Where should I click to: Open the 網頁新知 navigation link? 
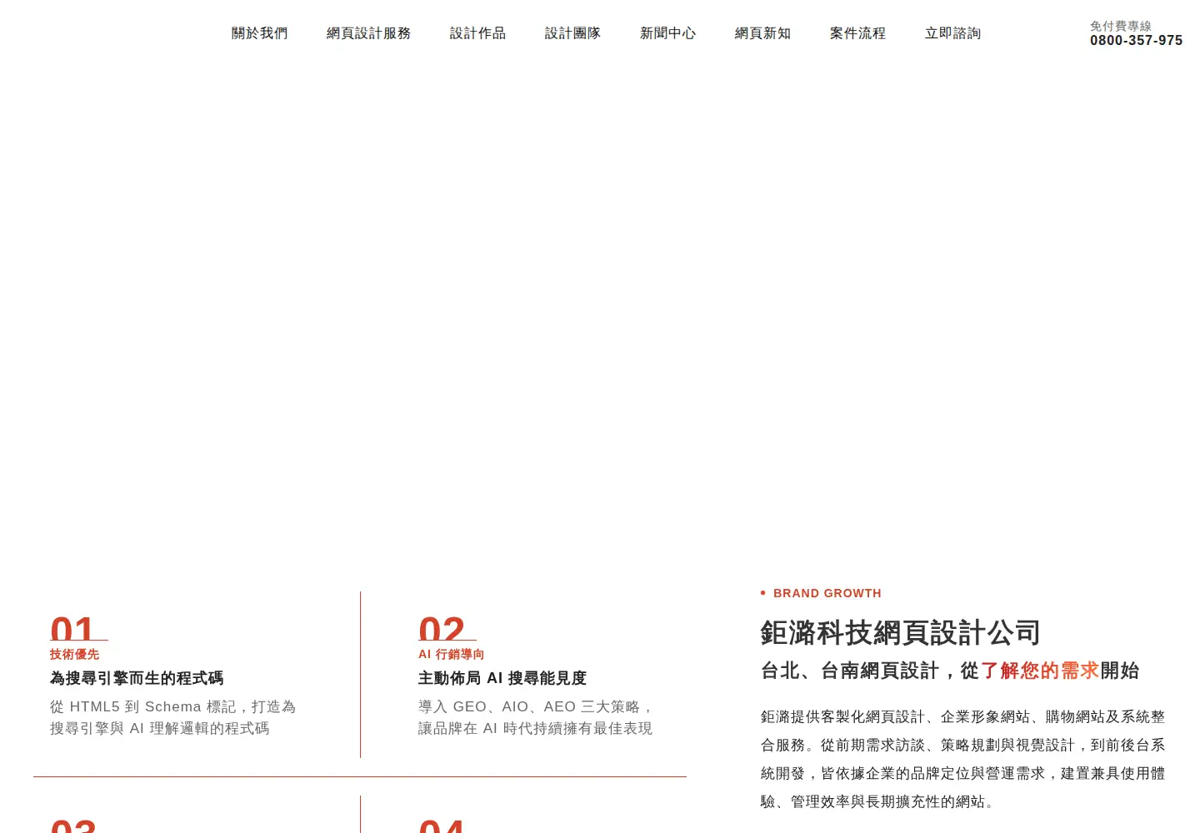[762, 33]
